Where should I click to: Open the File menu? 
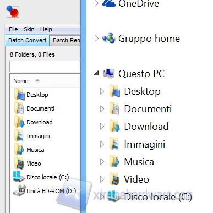click(13, 29)
